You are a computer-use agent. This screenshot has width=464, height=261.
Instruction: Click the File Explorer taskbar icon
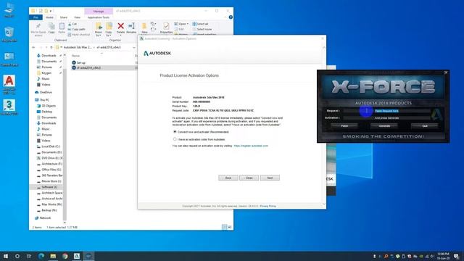(x=53, y=256)
